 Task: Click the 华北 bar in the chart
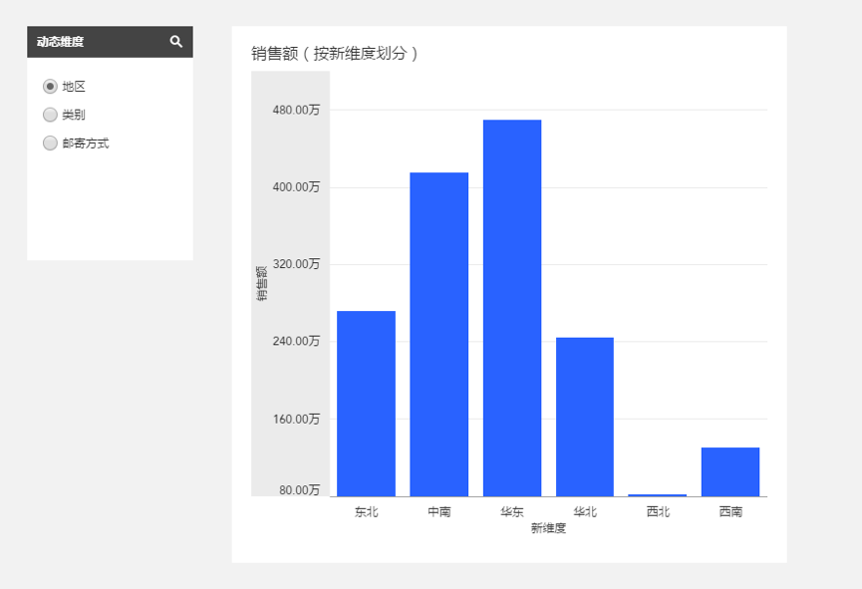(585, 416)
